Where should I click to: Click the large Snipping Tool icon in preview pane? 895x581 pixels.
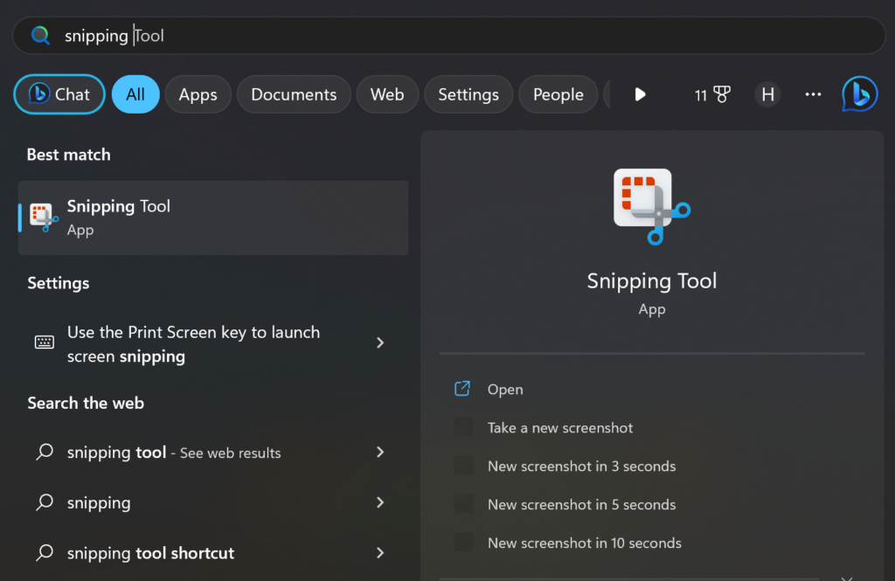651,206
